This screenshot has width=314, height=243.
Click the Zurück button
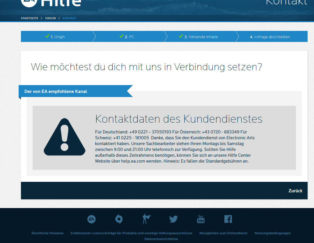295,191
